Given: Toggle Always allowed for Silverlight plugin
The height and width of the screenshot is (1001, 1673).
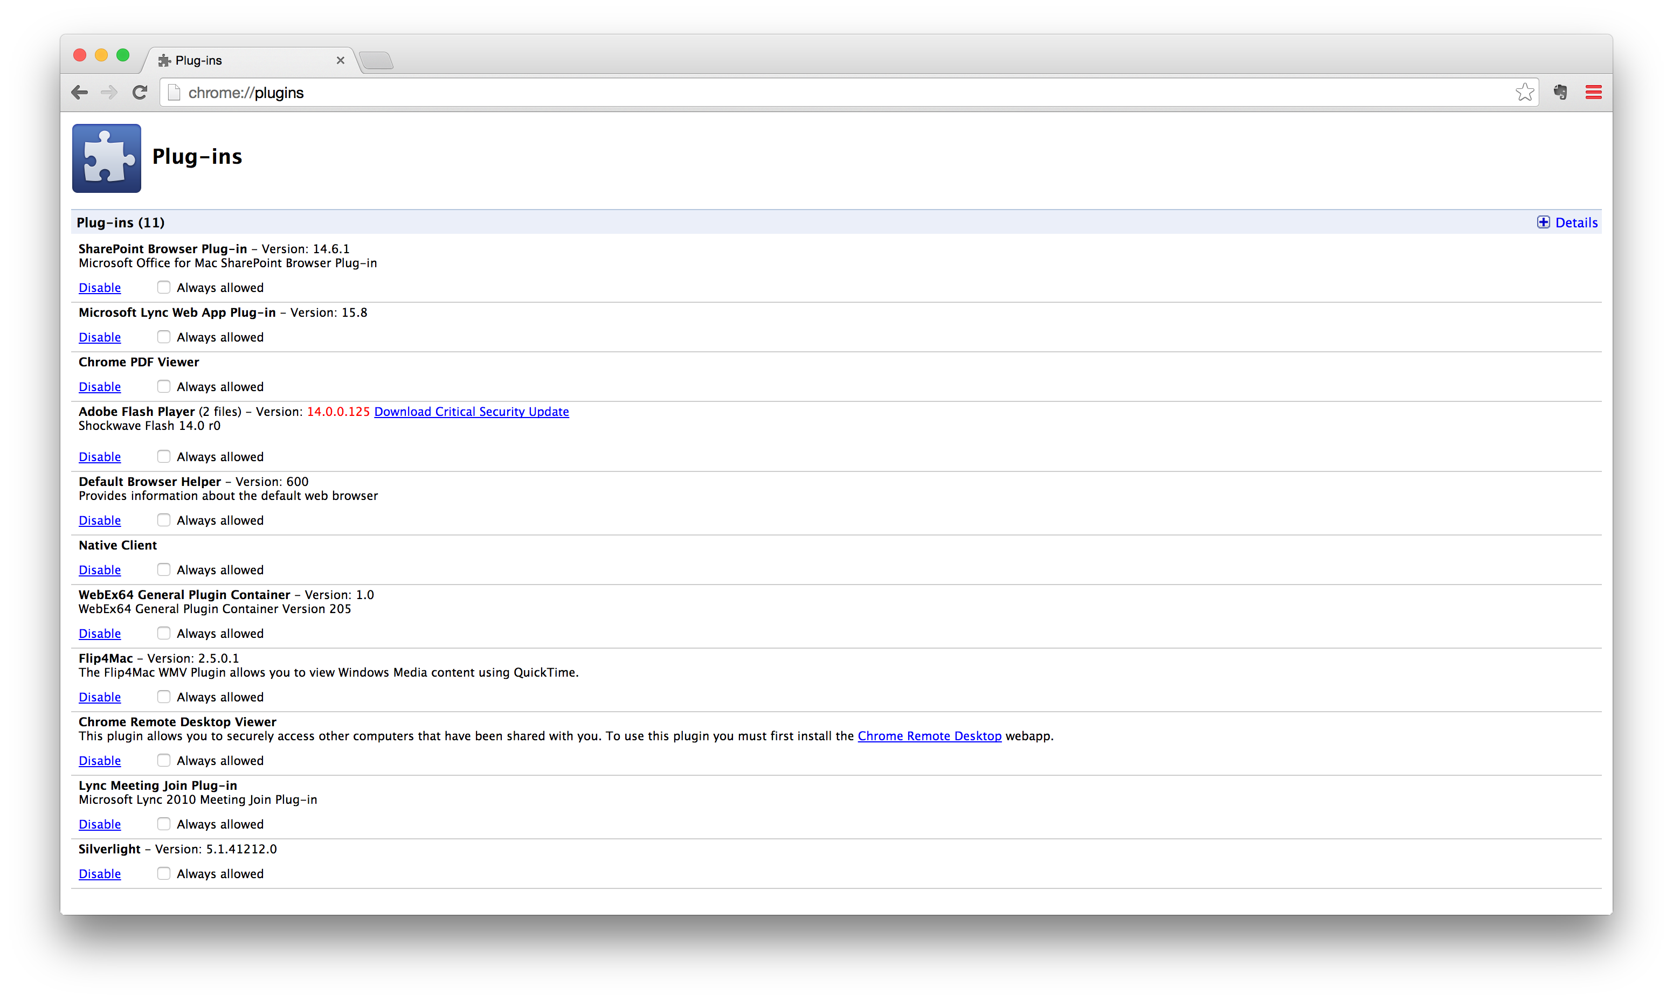Looking at the screenshot, I should [163, 872].
